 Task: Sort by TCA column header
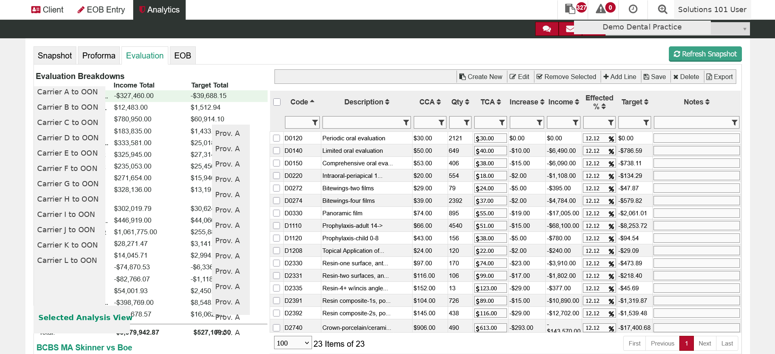[x=491, y=102]
